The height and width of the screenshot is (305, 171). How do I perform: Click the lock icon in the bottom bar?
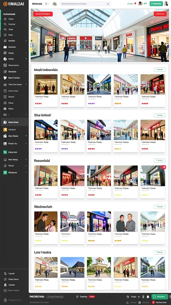pyautogui.click(x=128, y=297)
